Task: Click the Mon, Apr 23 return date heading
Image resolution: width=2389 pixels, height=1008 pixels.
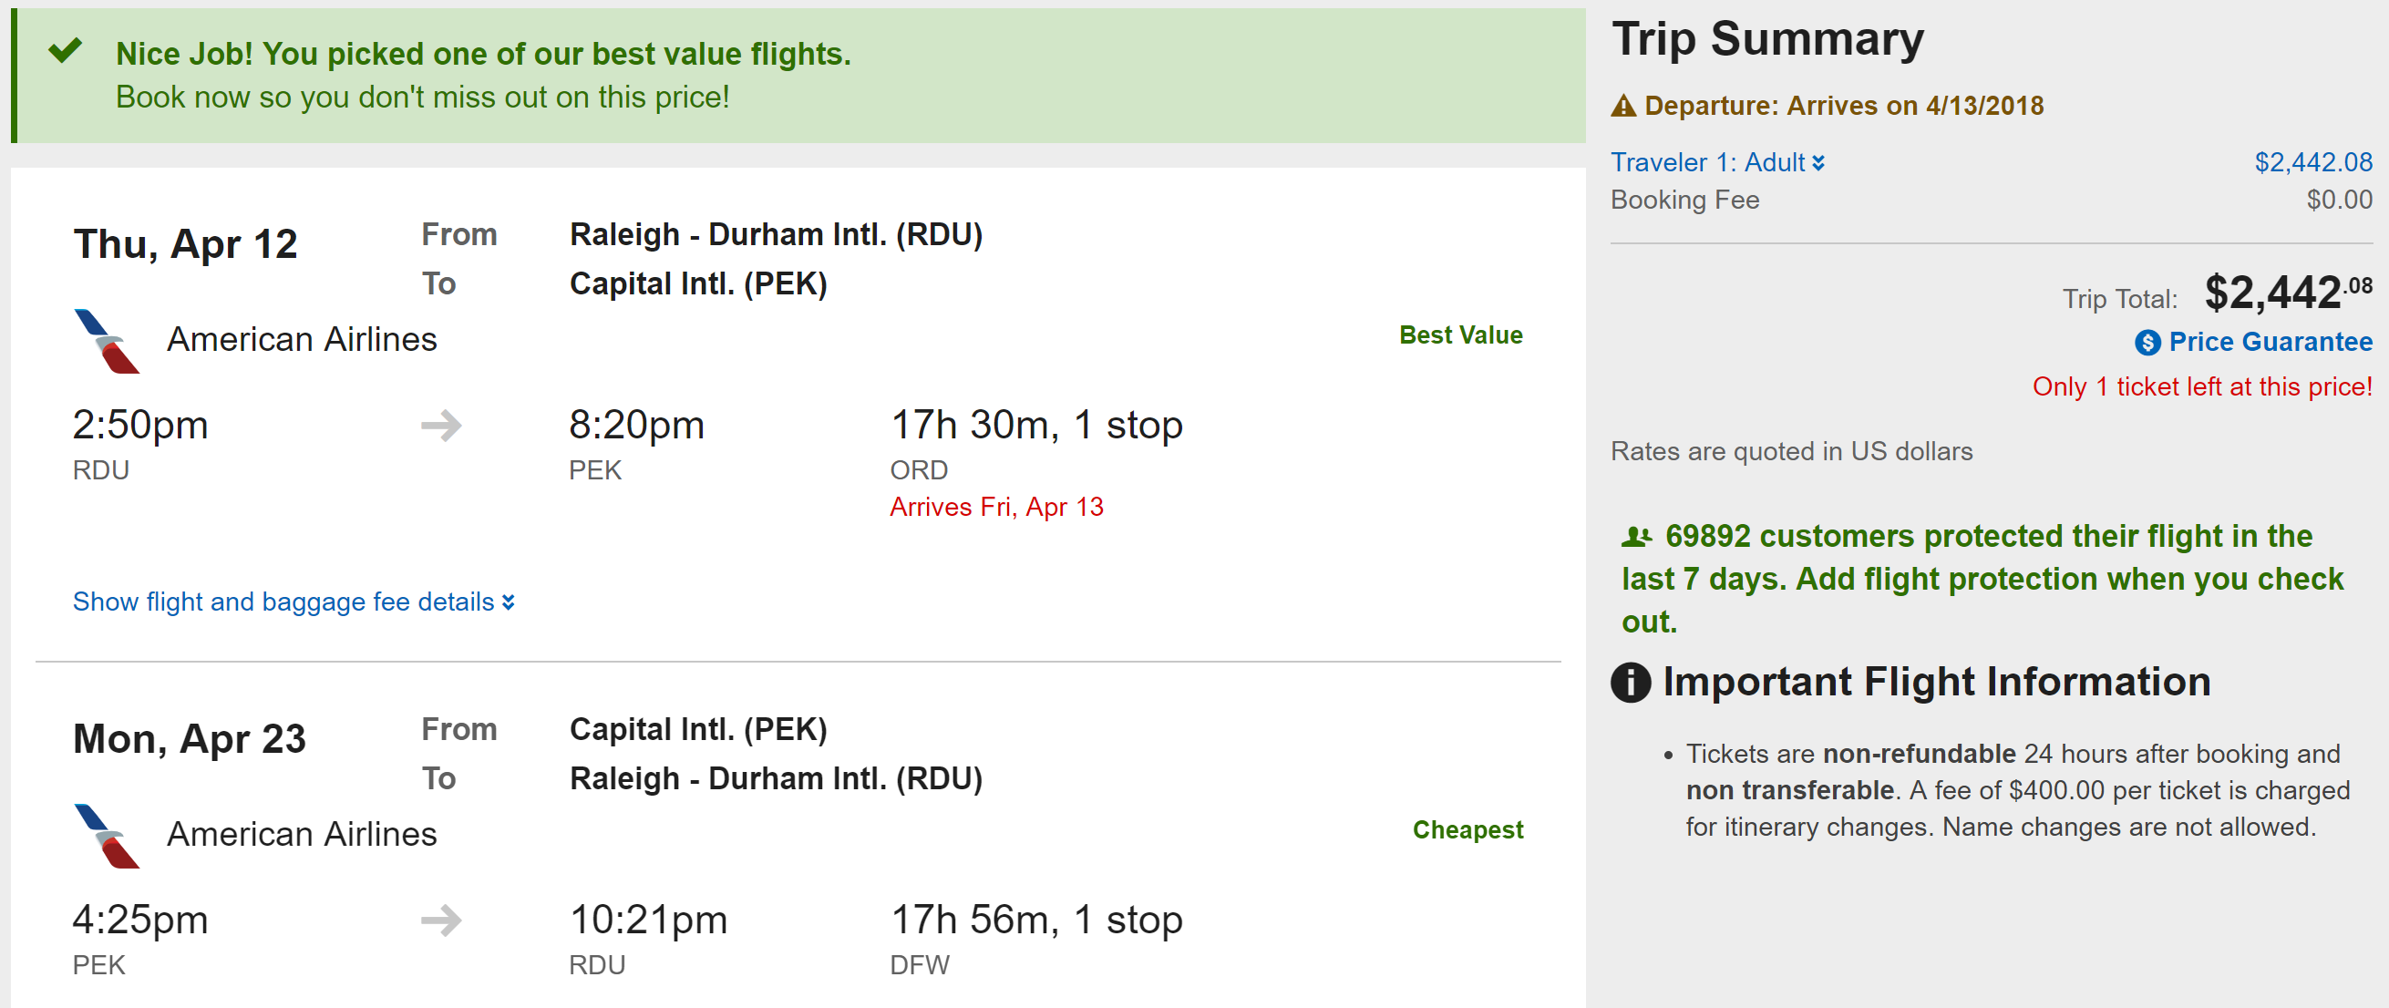Action: [190, 738]
